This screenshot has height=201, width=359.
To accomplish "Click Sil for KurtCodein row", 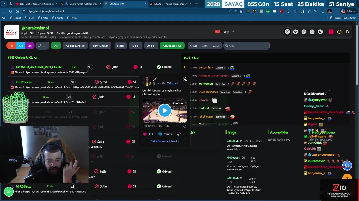I will coord(132,82).
